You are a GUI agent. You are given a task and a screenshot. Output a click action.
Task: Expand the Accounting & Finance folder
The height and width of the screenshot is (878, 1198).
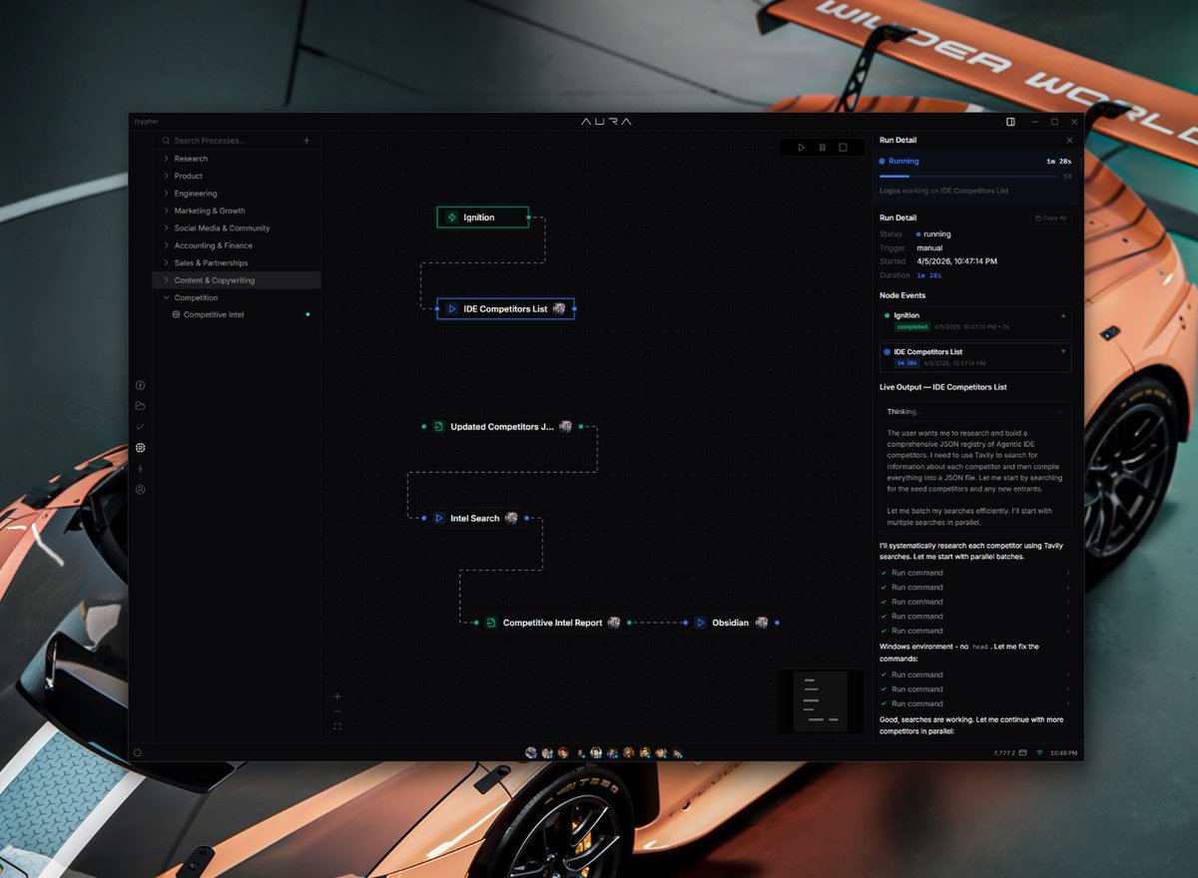(x=237, y=245)
